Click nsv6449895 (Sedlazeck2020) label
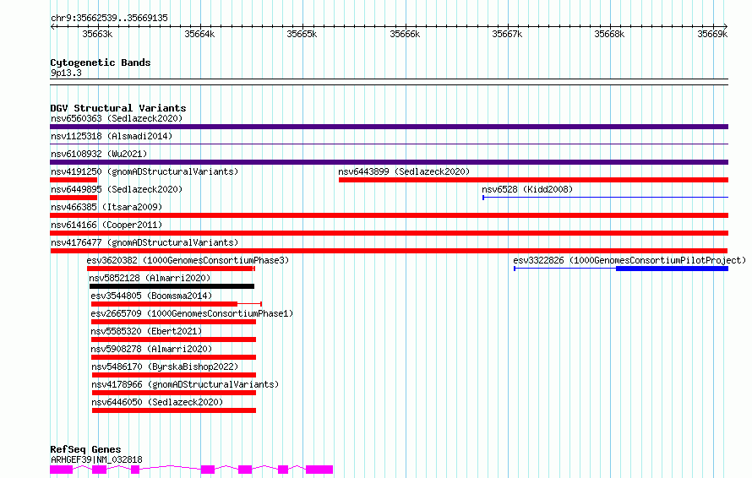 click(117, 189)
